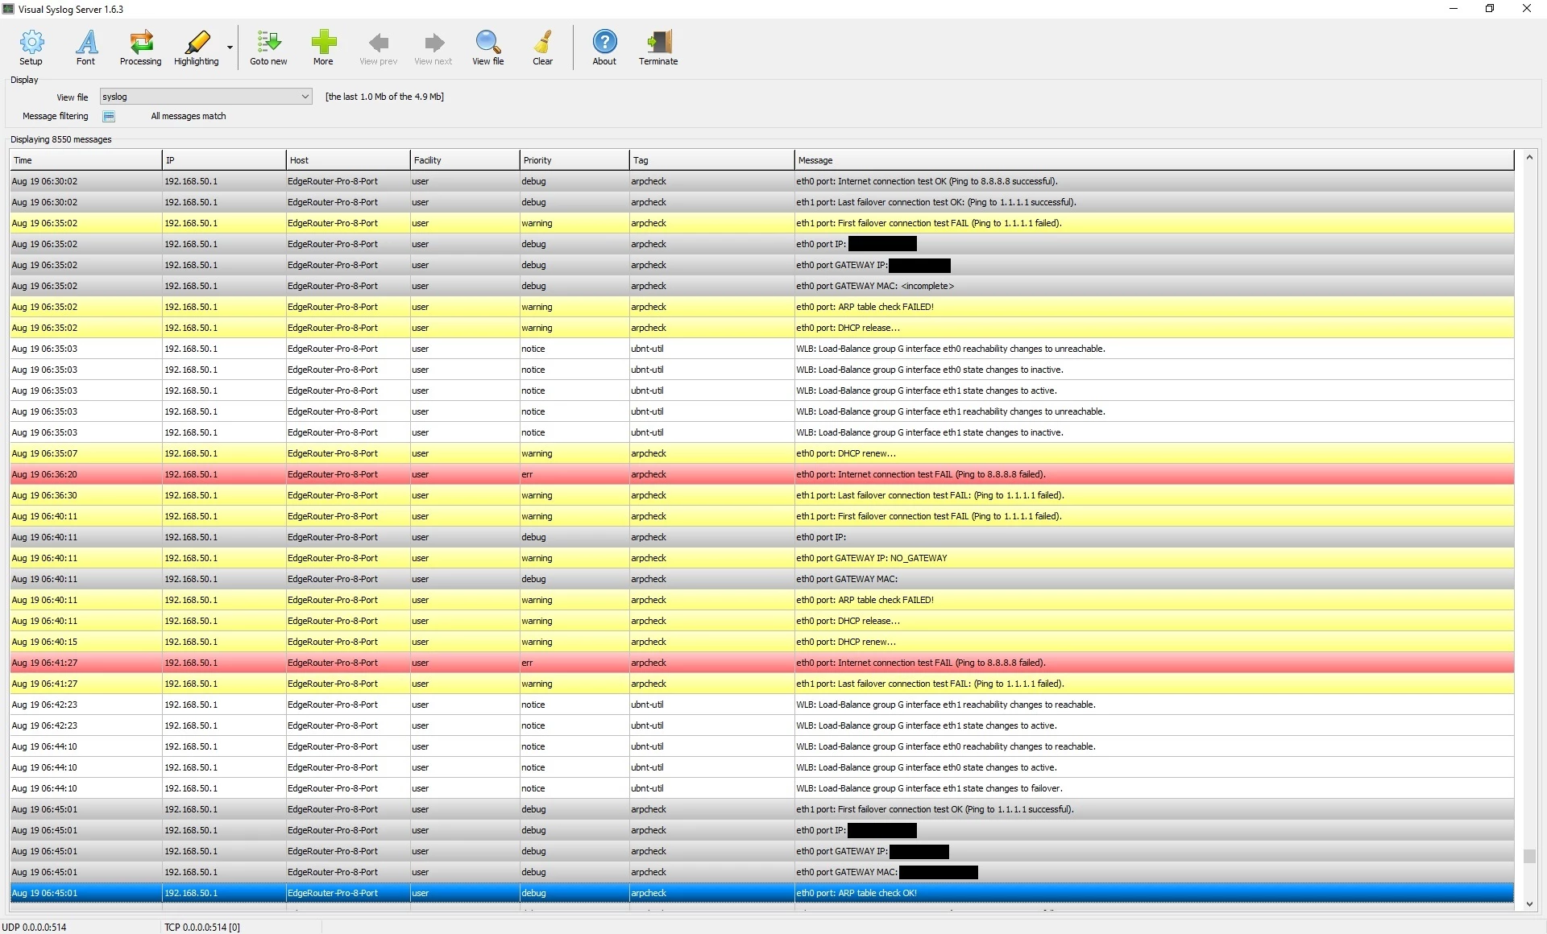Click the vertical scrollbar thumb
Screen dimensions: 1547x934
1529,856
